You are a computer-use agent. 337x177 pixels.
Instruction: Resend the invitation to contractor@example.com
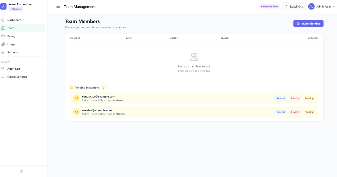pos(280,98)
